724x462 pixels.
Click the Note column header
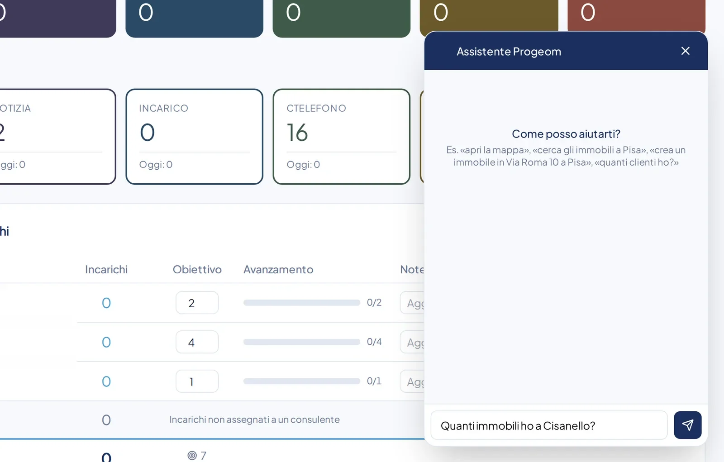coord(412,270)
